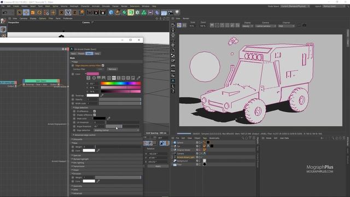Expand Advanced edge control section
The image size is (350, 197).
74,135
